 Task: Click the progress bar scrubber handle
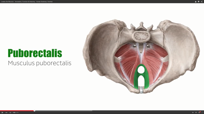click(x=34, y=110)
